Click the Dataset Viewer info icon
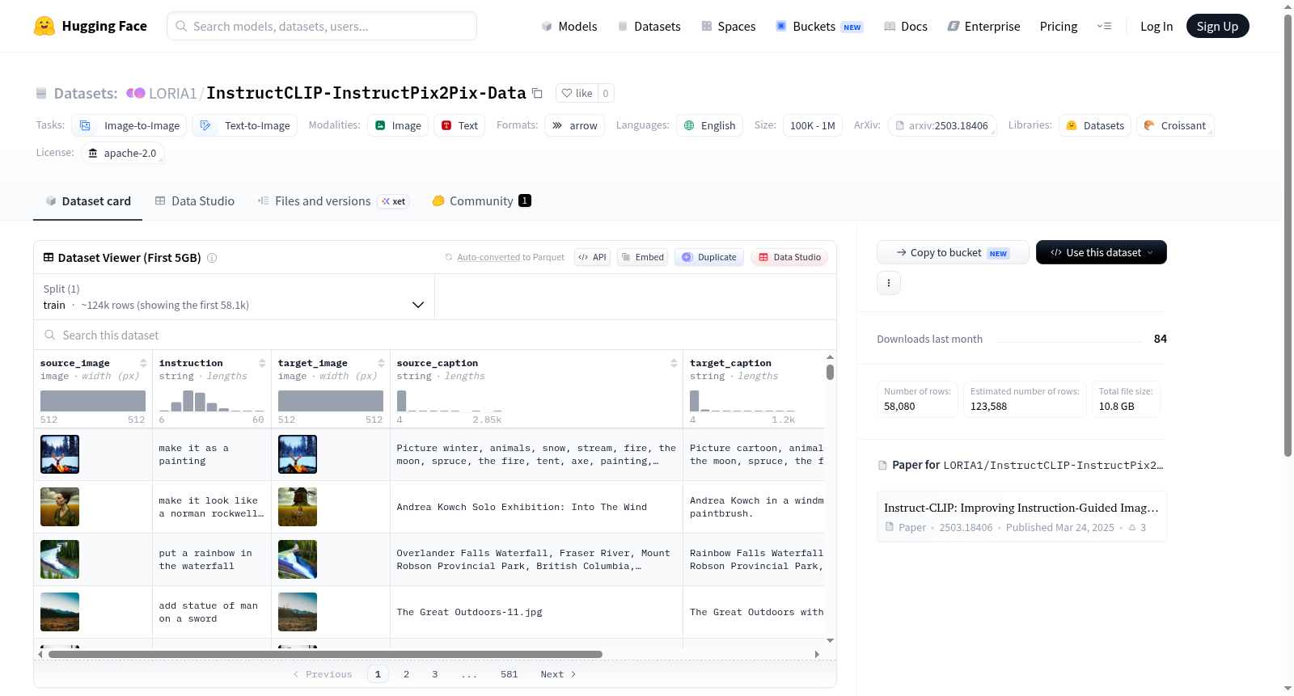The width and height of the screenshot is (1294, 696). [x=212, y=258]
